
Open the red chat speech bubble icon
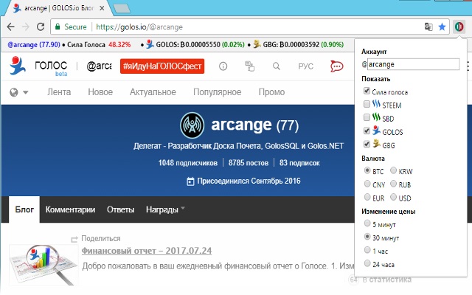[336, 66]
